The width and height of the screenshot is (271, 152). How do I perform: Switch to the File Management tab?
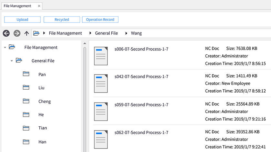(17, 6)
